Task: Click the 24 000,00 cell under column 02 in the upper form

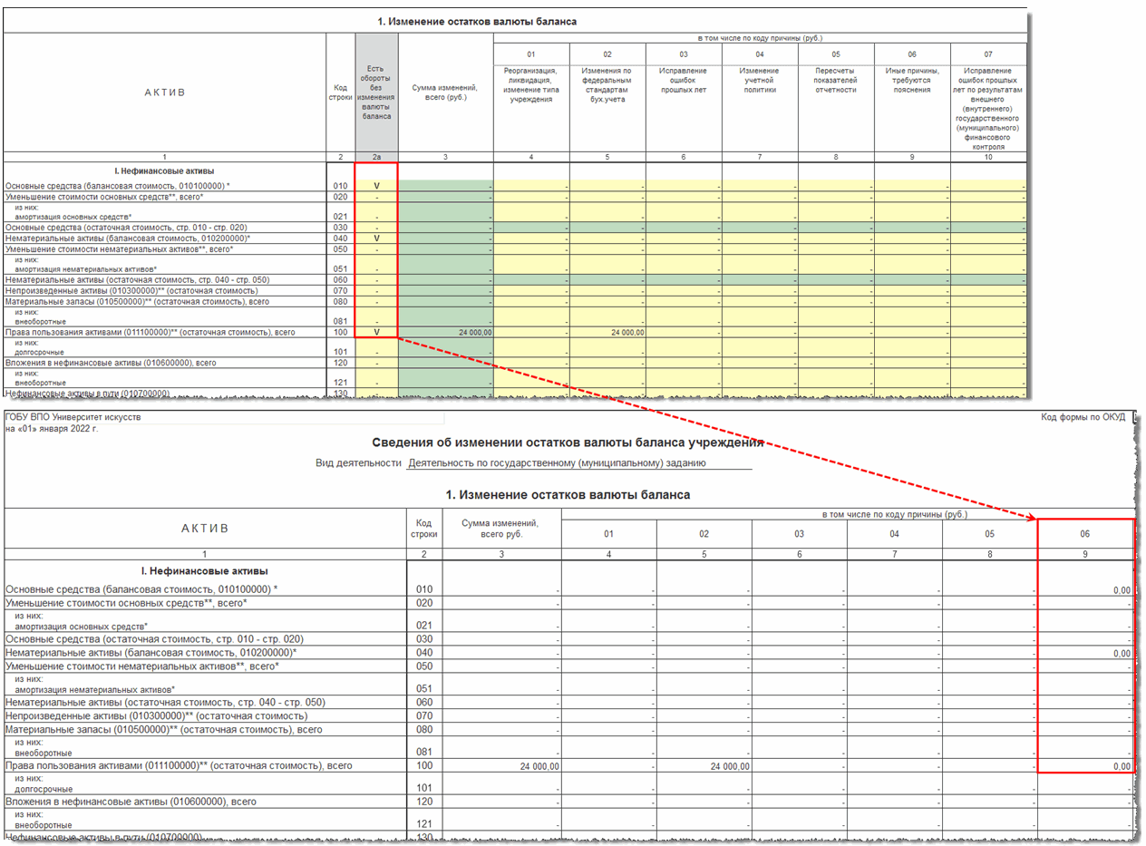Action: pos(607,333)
